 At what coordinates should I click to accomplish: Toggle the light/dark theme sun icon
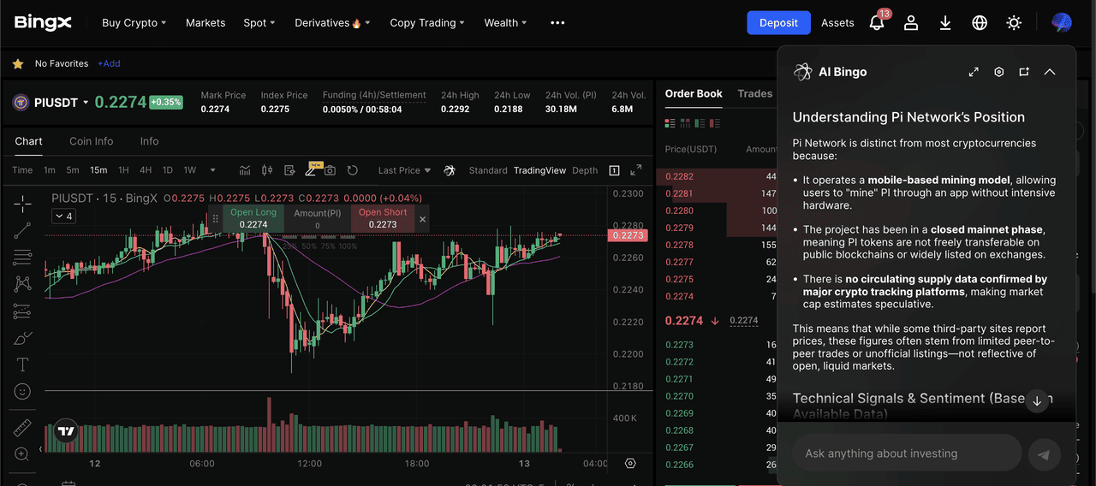[1014, 23]
